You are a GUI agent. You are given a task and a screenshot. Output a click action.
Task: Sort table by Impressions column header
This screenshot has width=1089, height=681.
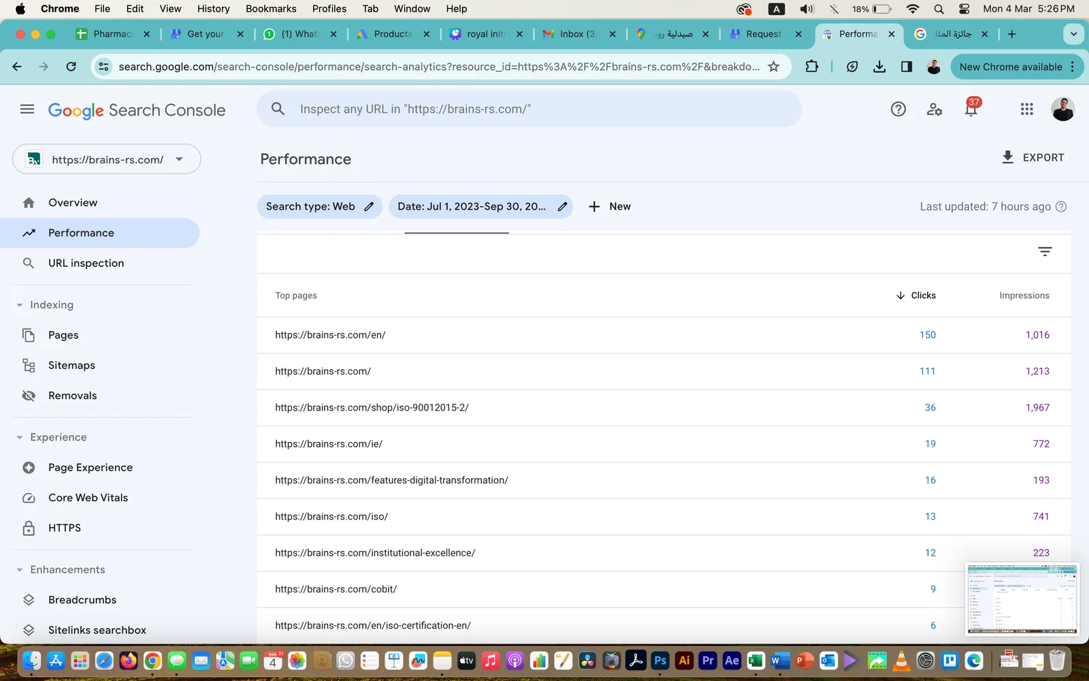click(x=1024, y=296)
